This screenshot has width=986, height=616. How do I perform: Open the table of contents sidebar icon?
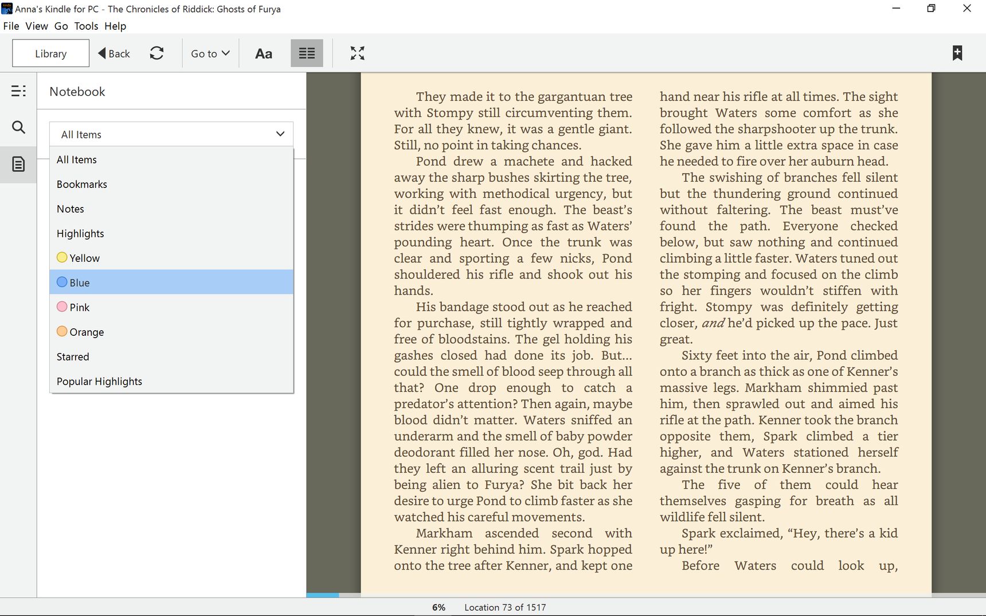click(x=18, y=91)
